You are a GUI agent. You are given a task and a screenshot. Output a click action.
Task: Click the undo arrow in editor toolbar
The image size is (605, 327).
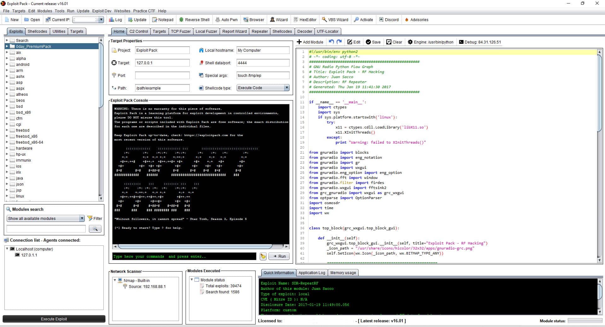(x=331, y=42)
